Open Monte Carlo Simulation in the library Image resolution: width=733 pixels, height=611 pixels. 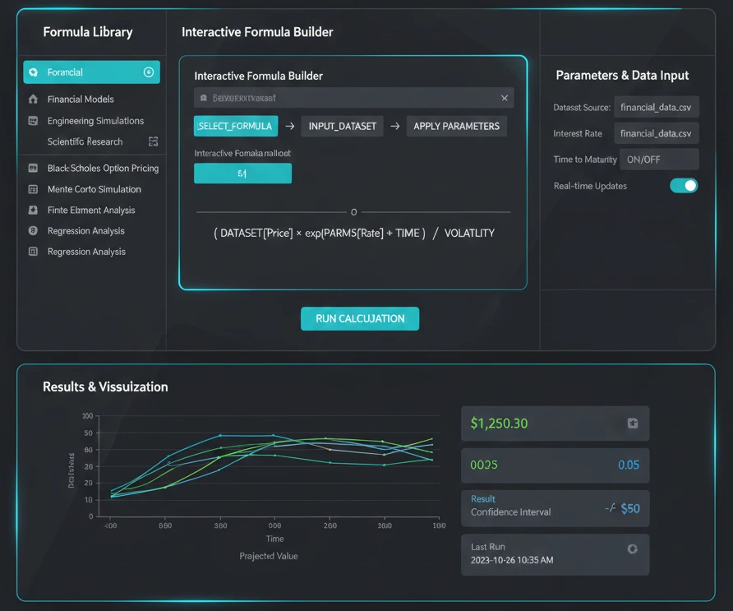94,189
